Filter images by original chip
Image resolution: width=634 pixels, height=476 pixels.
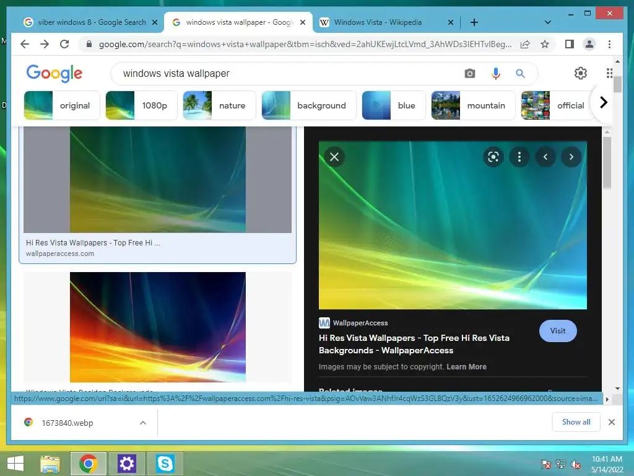click(62, 105)
